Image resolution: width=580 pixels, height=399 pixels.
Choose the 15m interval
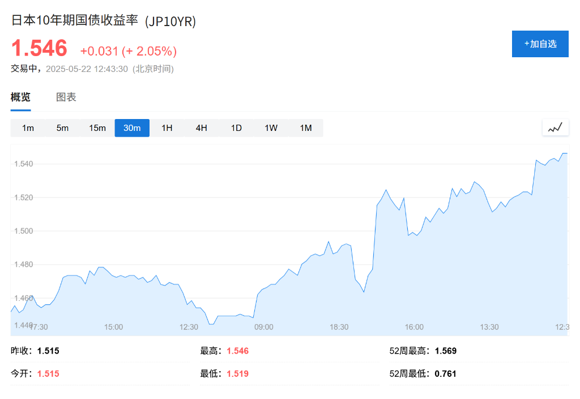pos(97,128)
